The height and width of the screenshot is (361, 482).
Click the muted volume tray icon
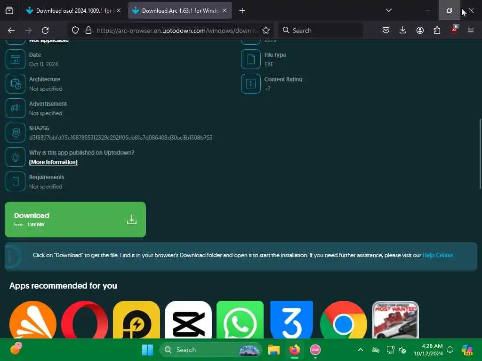pyautogui.click(x=402, y=350)
